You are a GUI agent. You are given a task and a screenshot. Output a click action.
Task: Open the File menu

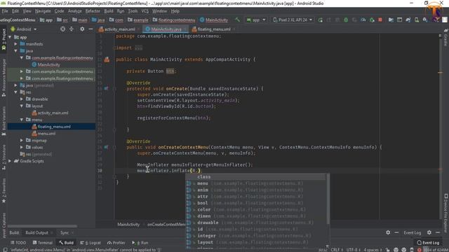coord(5,11)
